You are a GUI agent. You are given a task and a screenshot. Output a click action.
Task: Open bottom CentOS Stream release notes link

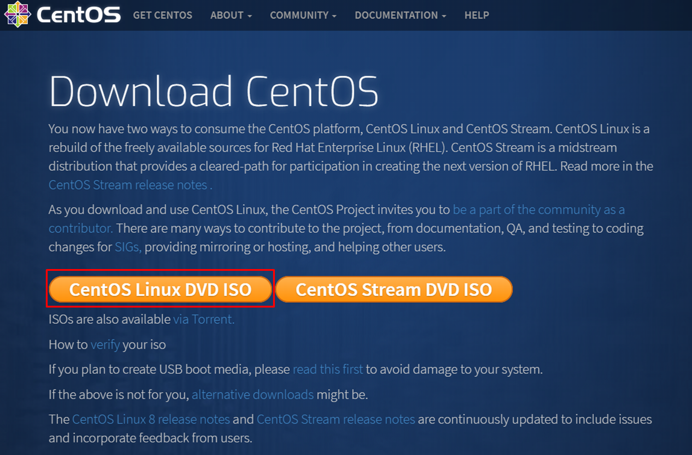coord(336,419)
